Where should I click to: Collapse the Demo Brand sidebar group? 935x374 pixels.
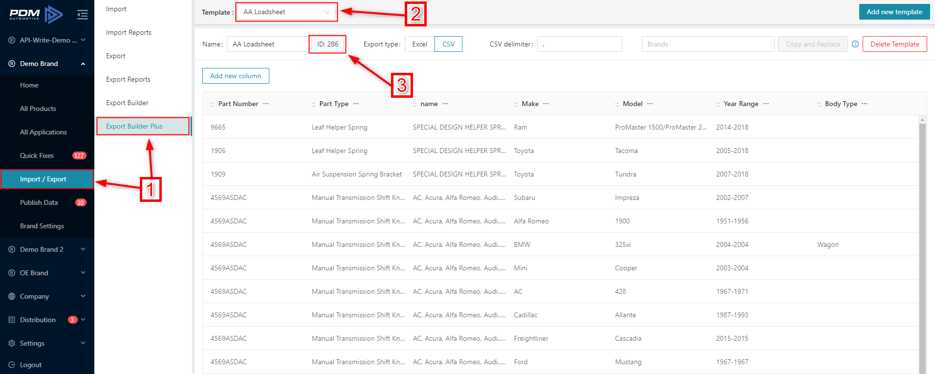tap(83, 64)
